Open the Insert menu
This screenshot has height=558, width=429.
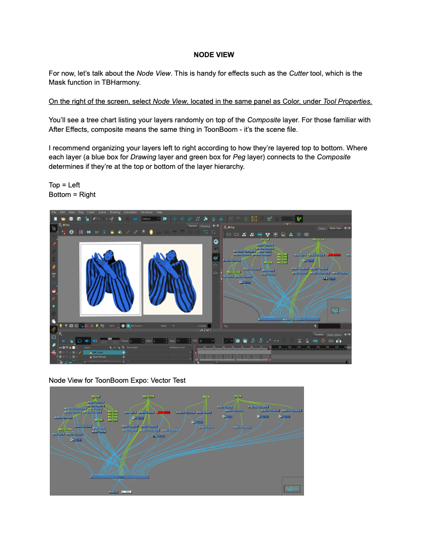click(x=91, y=212)
